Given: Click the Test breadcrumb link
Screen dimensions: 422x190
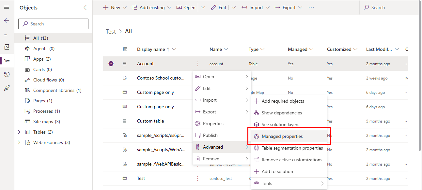Looking at the screenshot, I should [x=111, y=31].
